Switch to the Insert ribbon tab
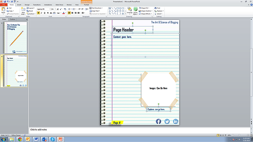This screenshot has width=253, height=142. 19,5
